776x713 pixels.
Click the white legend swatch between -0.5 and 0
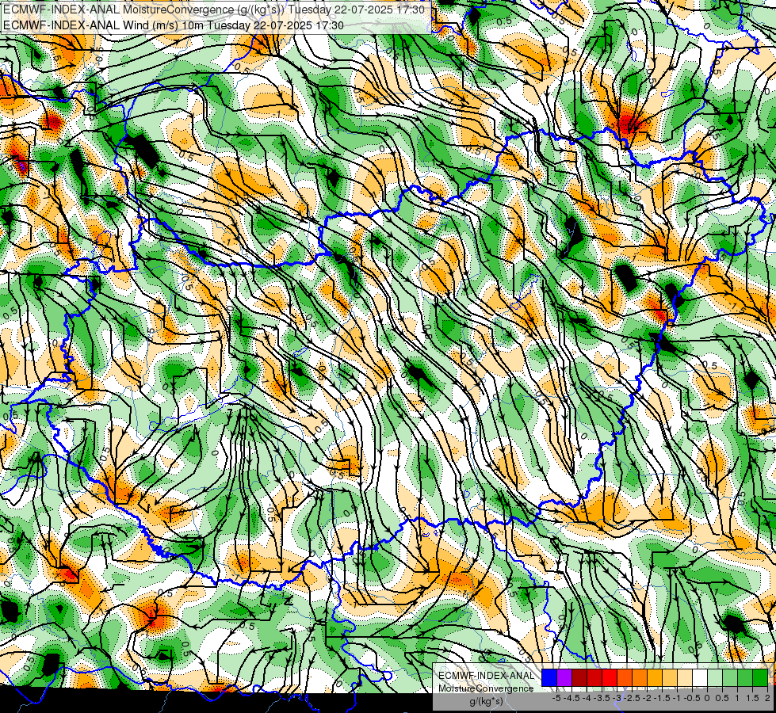coord(700,677)
